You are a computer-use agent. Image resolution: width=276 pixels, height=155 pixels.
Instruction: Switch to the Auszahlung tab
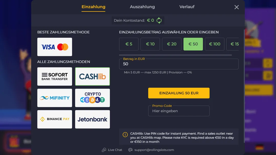(x=142, y=7)
